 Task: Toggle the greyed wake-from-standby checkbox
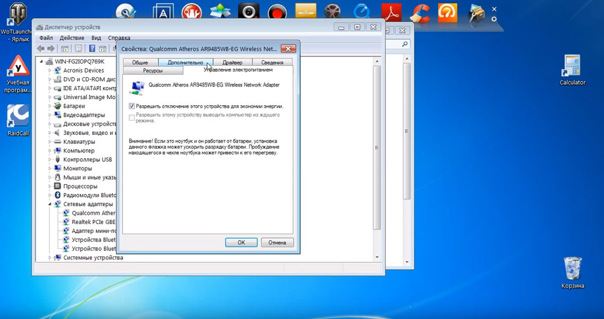coord(132,117)
